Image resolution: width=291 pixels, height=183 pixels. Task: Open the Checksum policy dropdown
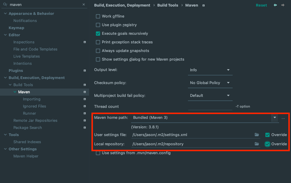(x=211, y=83)
